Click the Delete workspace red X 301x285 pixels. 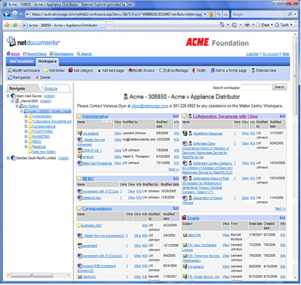(37, 77)
